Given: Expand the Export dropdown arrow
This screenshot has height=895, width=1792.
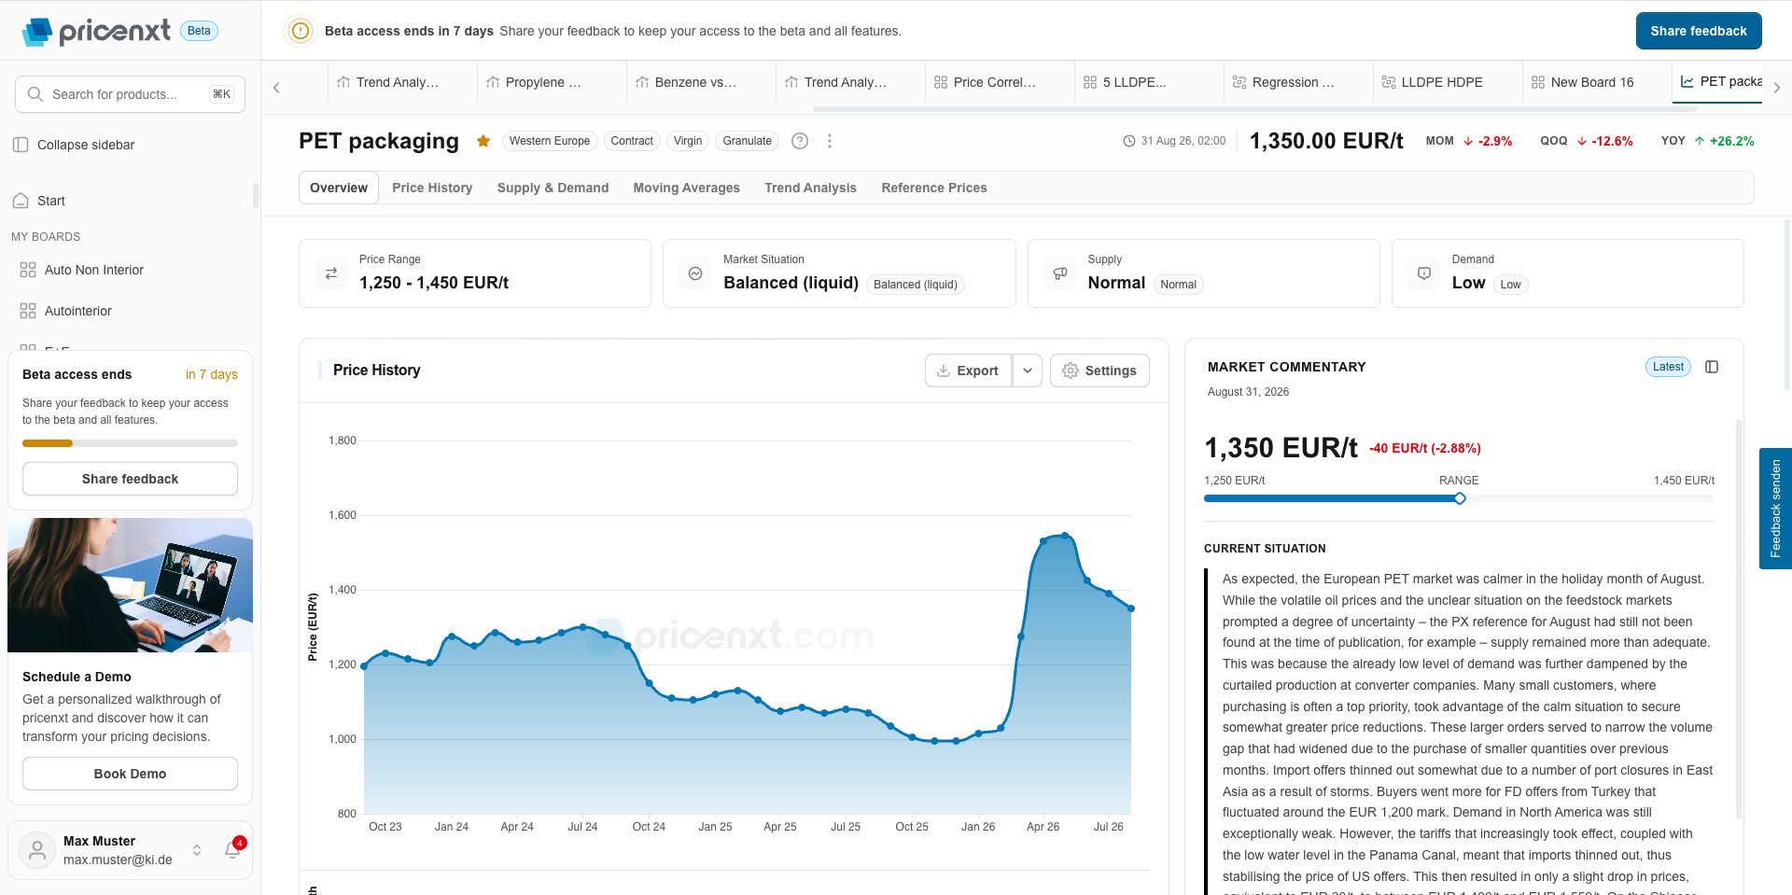Looking at the screenshot, I should [x=1028, y=371].
